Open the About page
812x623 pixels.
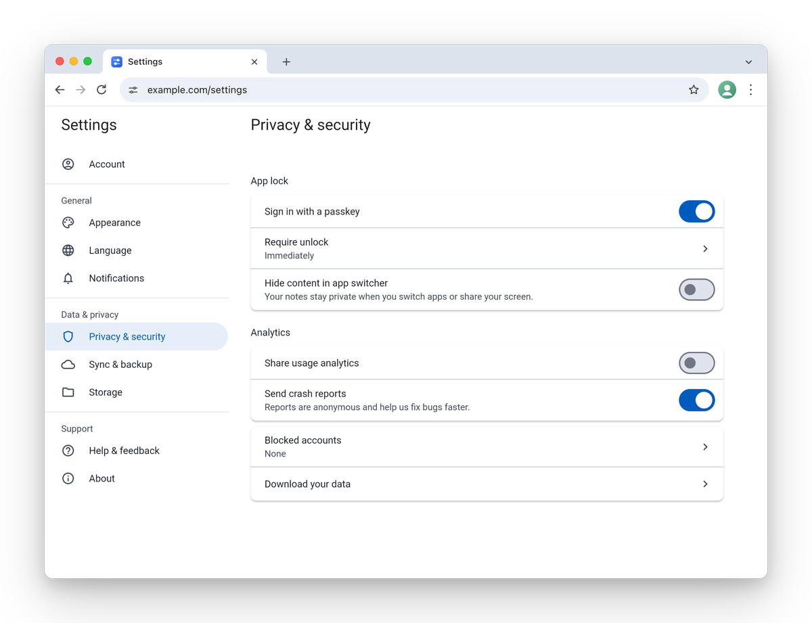(137, 478)
